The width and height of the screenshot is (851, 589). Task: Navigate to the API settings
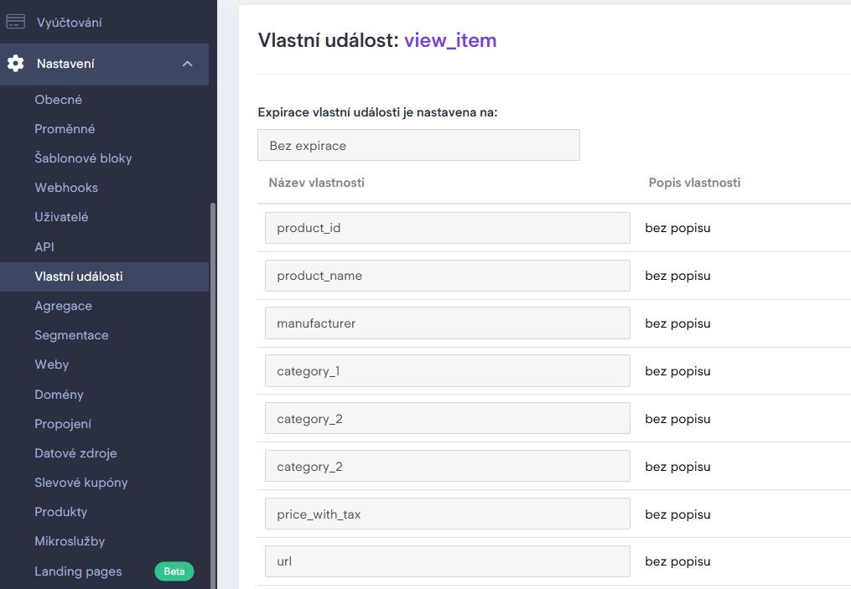click(44, 247)
